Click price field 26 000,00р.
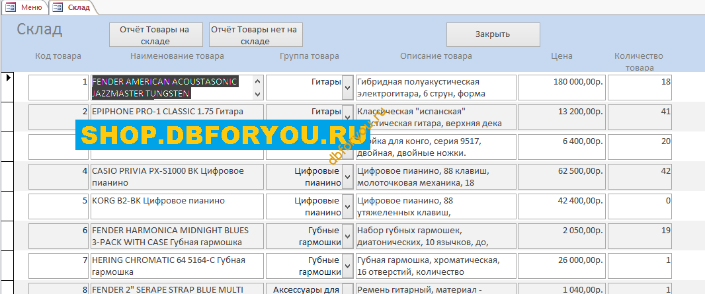The height and width of the screenshot is (294, 705). click(561, 266)
